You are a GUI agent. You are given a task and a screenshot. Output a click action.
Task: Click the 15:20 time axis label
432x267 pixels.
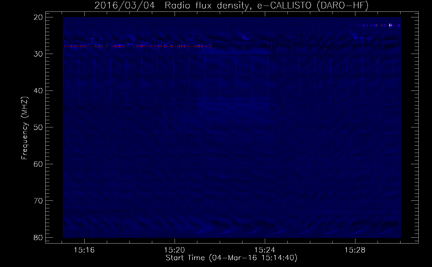(x=174, y=250)
